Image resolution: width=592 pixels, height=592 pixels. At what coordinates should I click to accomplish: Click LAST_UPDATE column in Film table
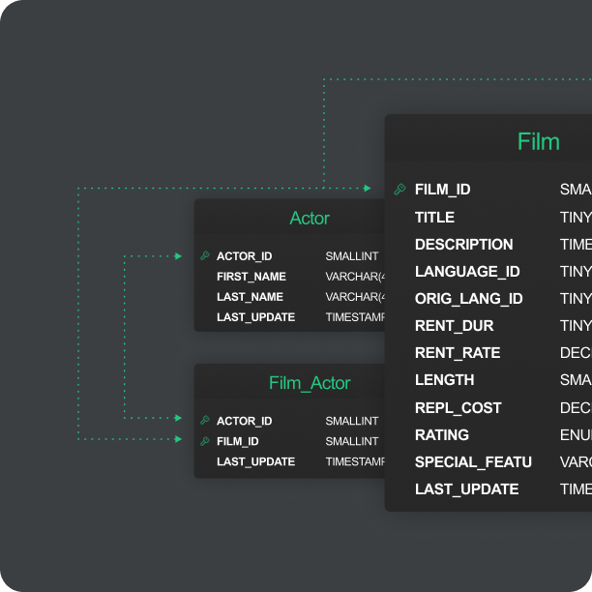[x=466, y=489]
